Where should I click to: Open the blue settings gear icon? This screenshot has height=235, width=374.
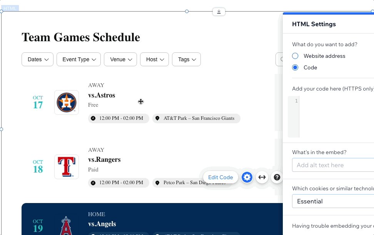tap(247, 177)
